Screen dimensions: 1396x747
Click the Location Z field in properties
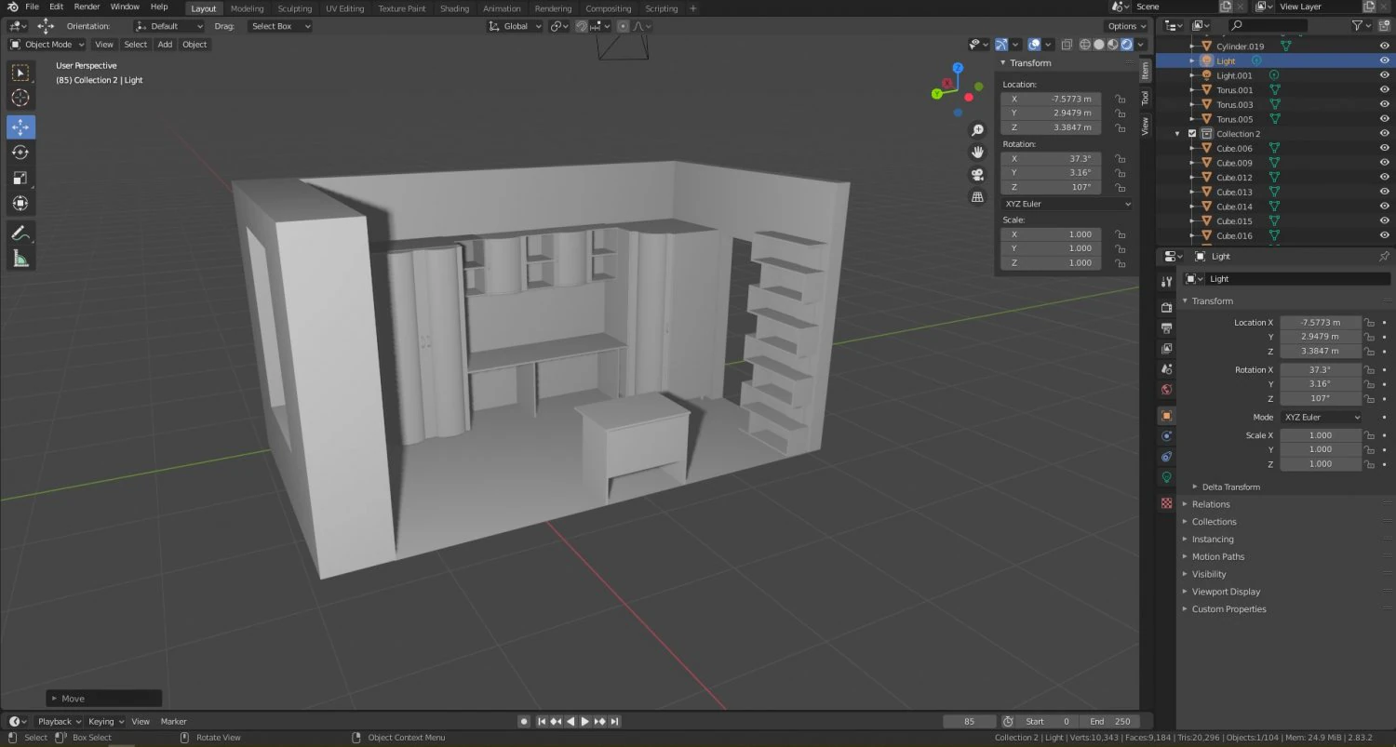(x=1320, y=351)
